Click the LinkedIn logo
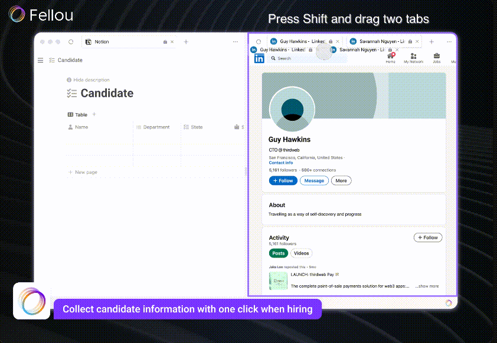The width and height of the screenshot is (497, 343). 259,58
